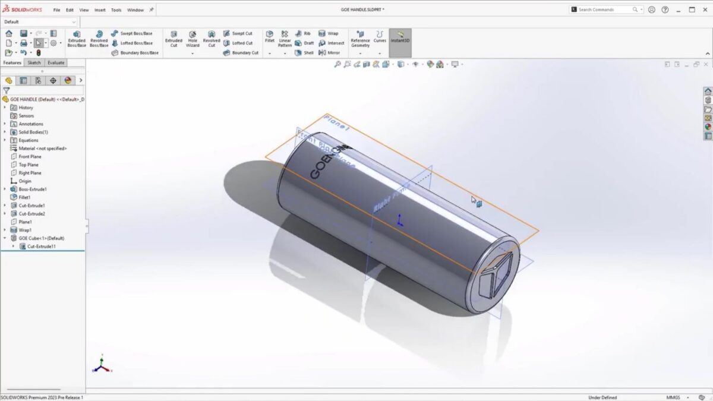This screenshot has height=401, width=713.
Task: Choose the Boundary Cut tool
Action: coord(241,52)
